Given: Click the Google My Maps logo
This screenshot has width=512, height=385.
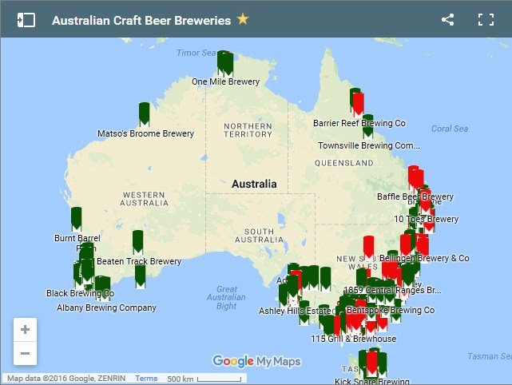Looking at the screenshot, I should pyautogui.click(x=256, y=362).
